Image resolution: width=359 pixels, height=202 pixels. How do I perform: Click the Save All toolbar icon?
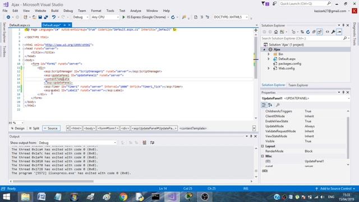(46, 17)
